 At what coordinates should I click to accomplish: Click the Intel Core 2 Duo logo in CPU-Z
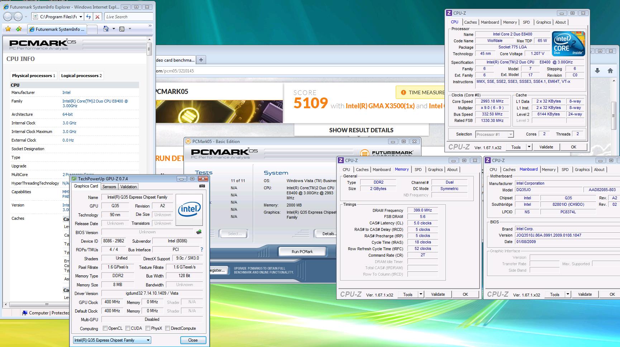[x=569, y=43]
